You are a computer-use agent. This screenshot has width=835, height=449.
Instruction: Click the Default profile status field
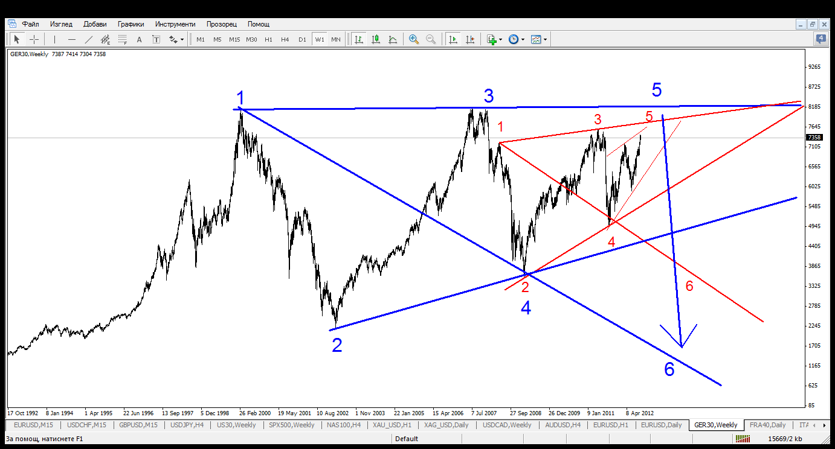[x=408, y=439]
